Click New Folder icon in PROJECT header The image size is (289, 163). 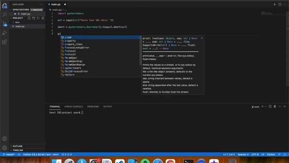[x=33, y=18]
